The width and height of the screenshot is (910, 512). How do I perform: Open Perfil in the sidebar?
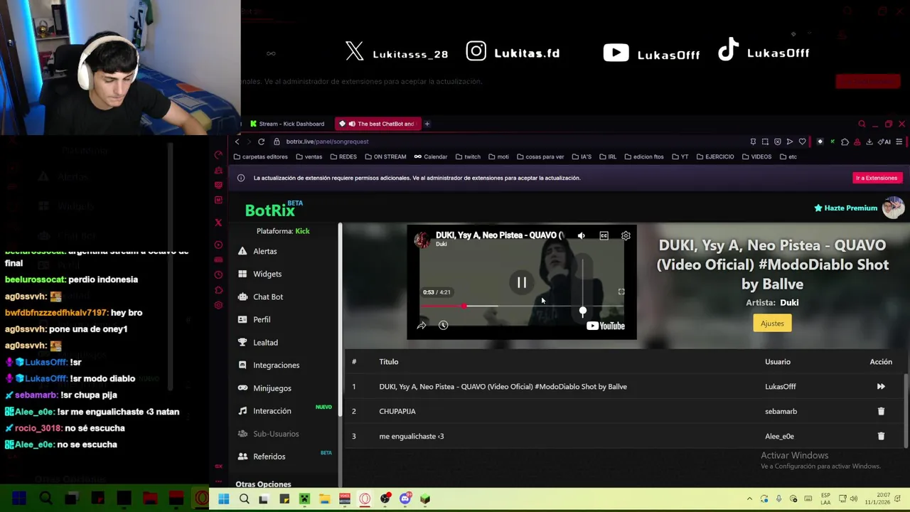point(262,319)
